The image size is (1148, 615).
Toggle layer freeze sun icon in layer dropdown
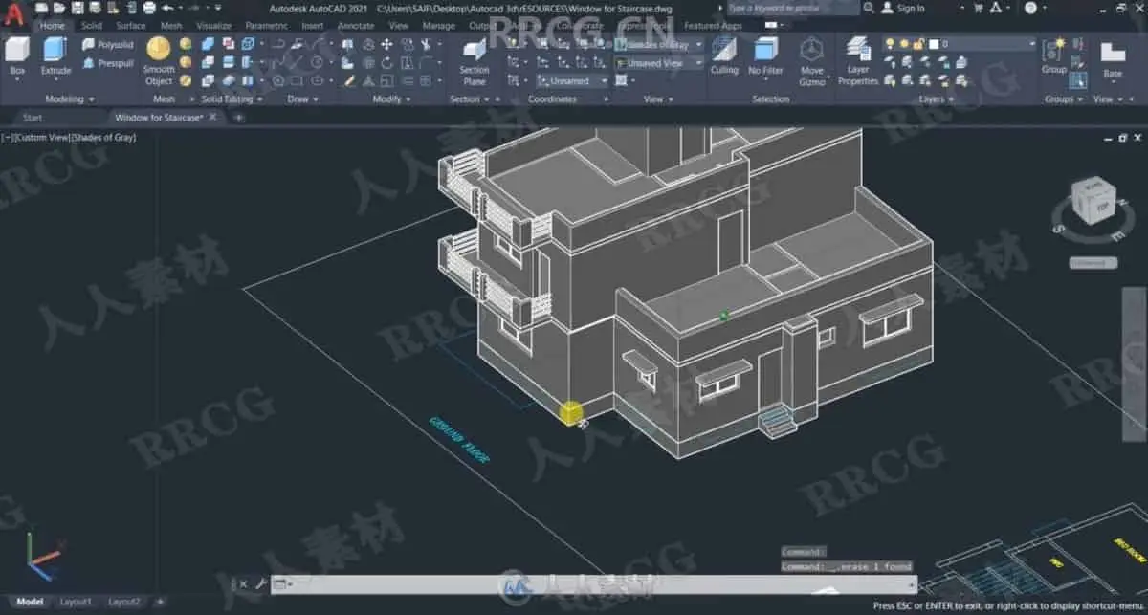coord(903,44)
